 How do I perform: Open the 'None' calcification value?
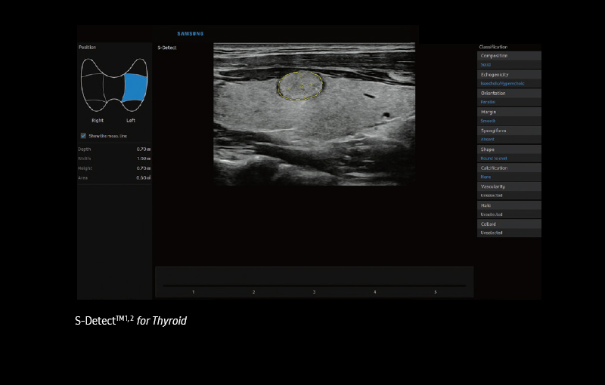click(509, 177)
